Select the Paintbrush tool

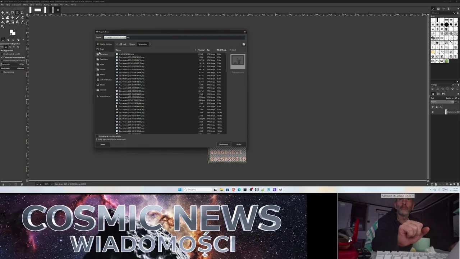17,17
